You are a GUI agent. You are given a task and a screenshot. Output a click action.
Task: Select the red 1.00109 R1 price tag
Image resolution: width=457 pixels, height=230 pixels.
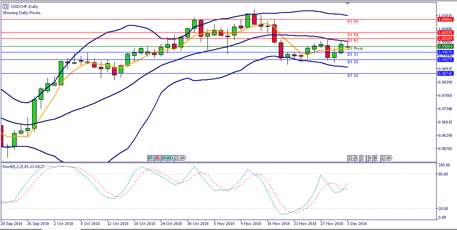(445, 38)
